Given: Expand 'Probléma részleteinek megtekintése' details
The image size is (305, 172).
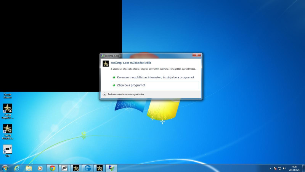Looking at the screenshot, I should pyautogui.click(x=124, y=94).
